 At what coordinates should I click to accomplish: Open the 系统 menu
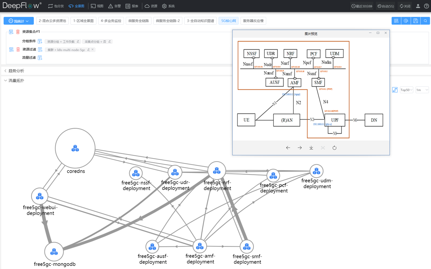point(168,6)
